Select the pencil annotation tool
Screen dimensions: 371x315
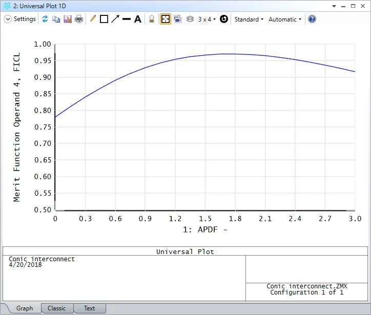point(93,19)
